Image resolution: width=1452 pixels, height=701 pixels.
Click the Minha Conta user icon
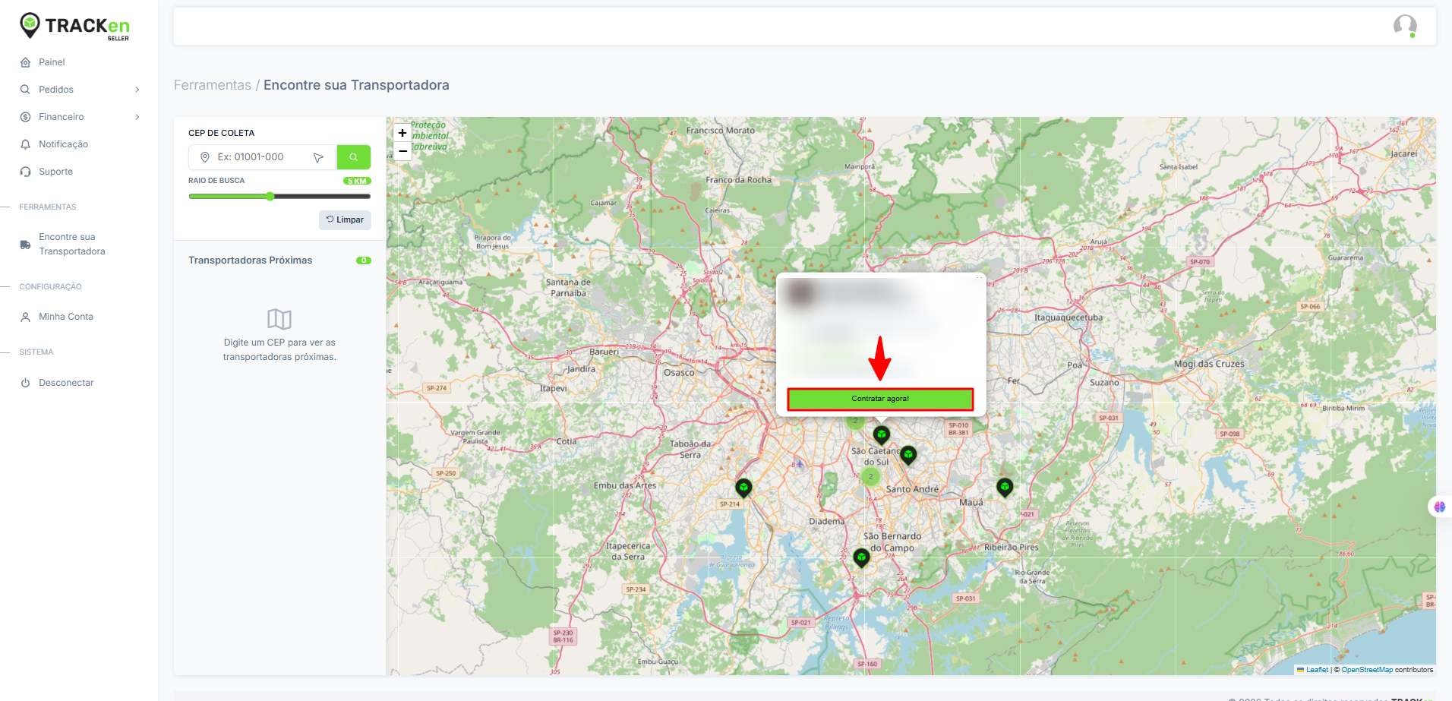click(25, 317)
